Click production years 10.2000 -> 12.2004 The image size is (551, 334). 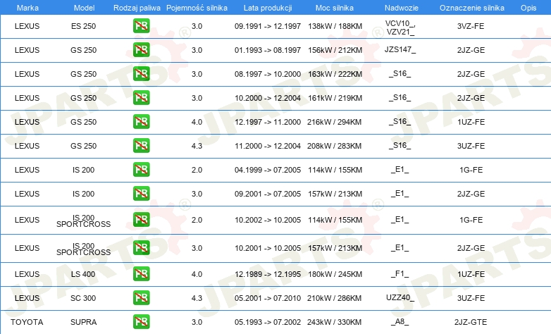coord(268,98)
